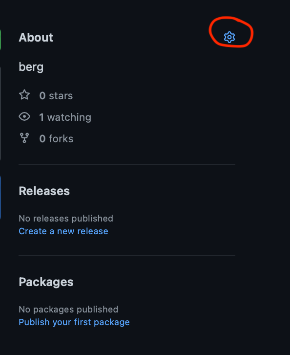Image resolution: width=290 pixels, height=355 pixels.
Task: Click Publish your first package link
Action: [74, 322]
